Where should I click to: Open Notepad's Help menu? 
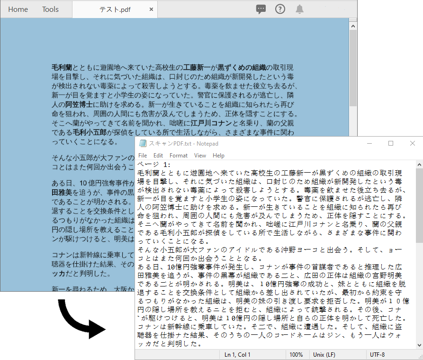[x=218, y=155]
